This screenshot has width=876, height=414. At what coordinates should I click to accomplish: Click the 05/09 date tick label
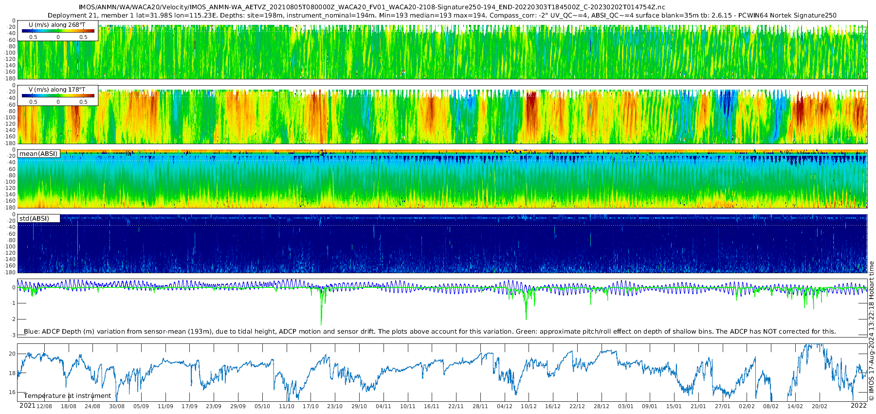point(141,406)
